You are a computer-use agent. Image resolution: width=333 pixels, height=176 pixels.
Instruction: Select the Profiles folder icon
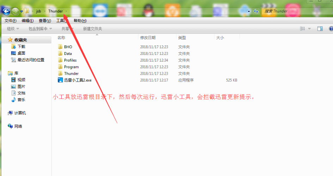(x=60, y=60)
